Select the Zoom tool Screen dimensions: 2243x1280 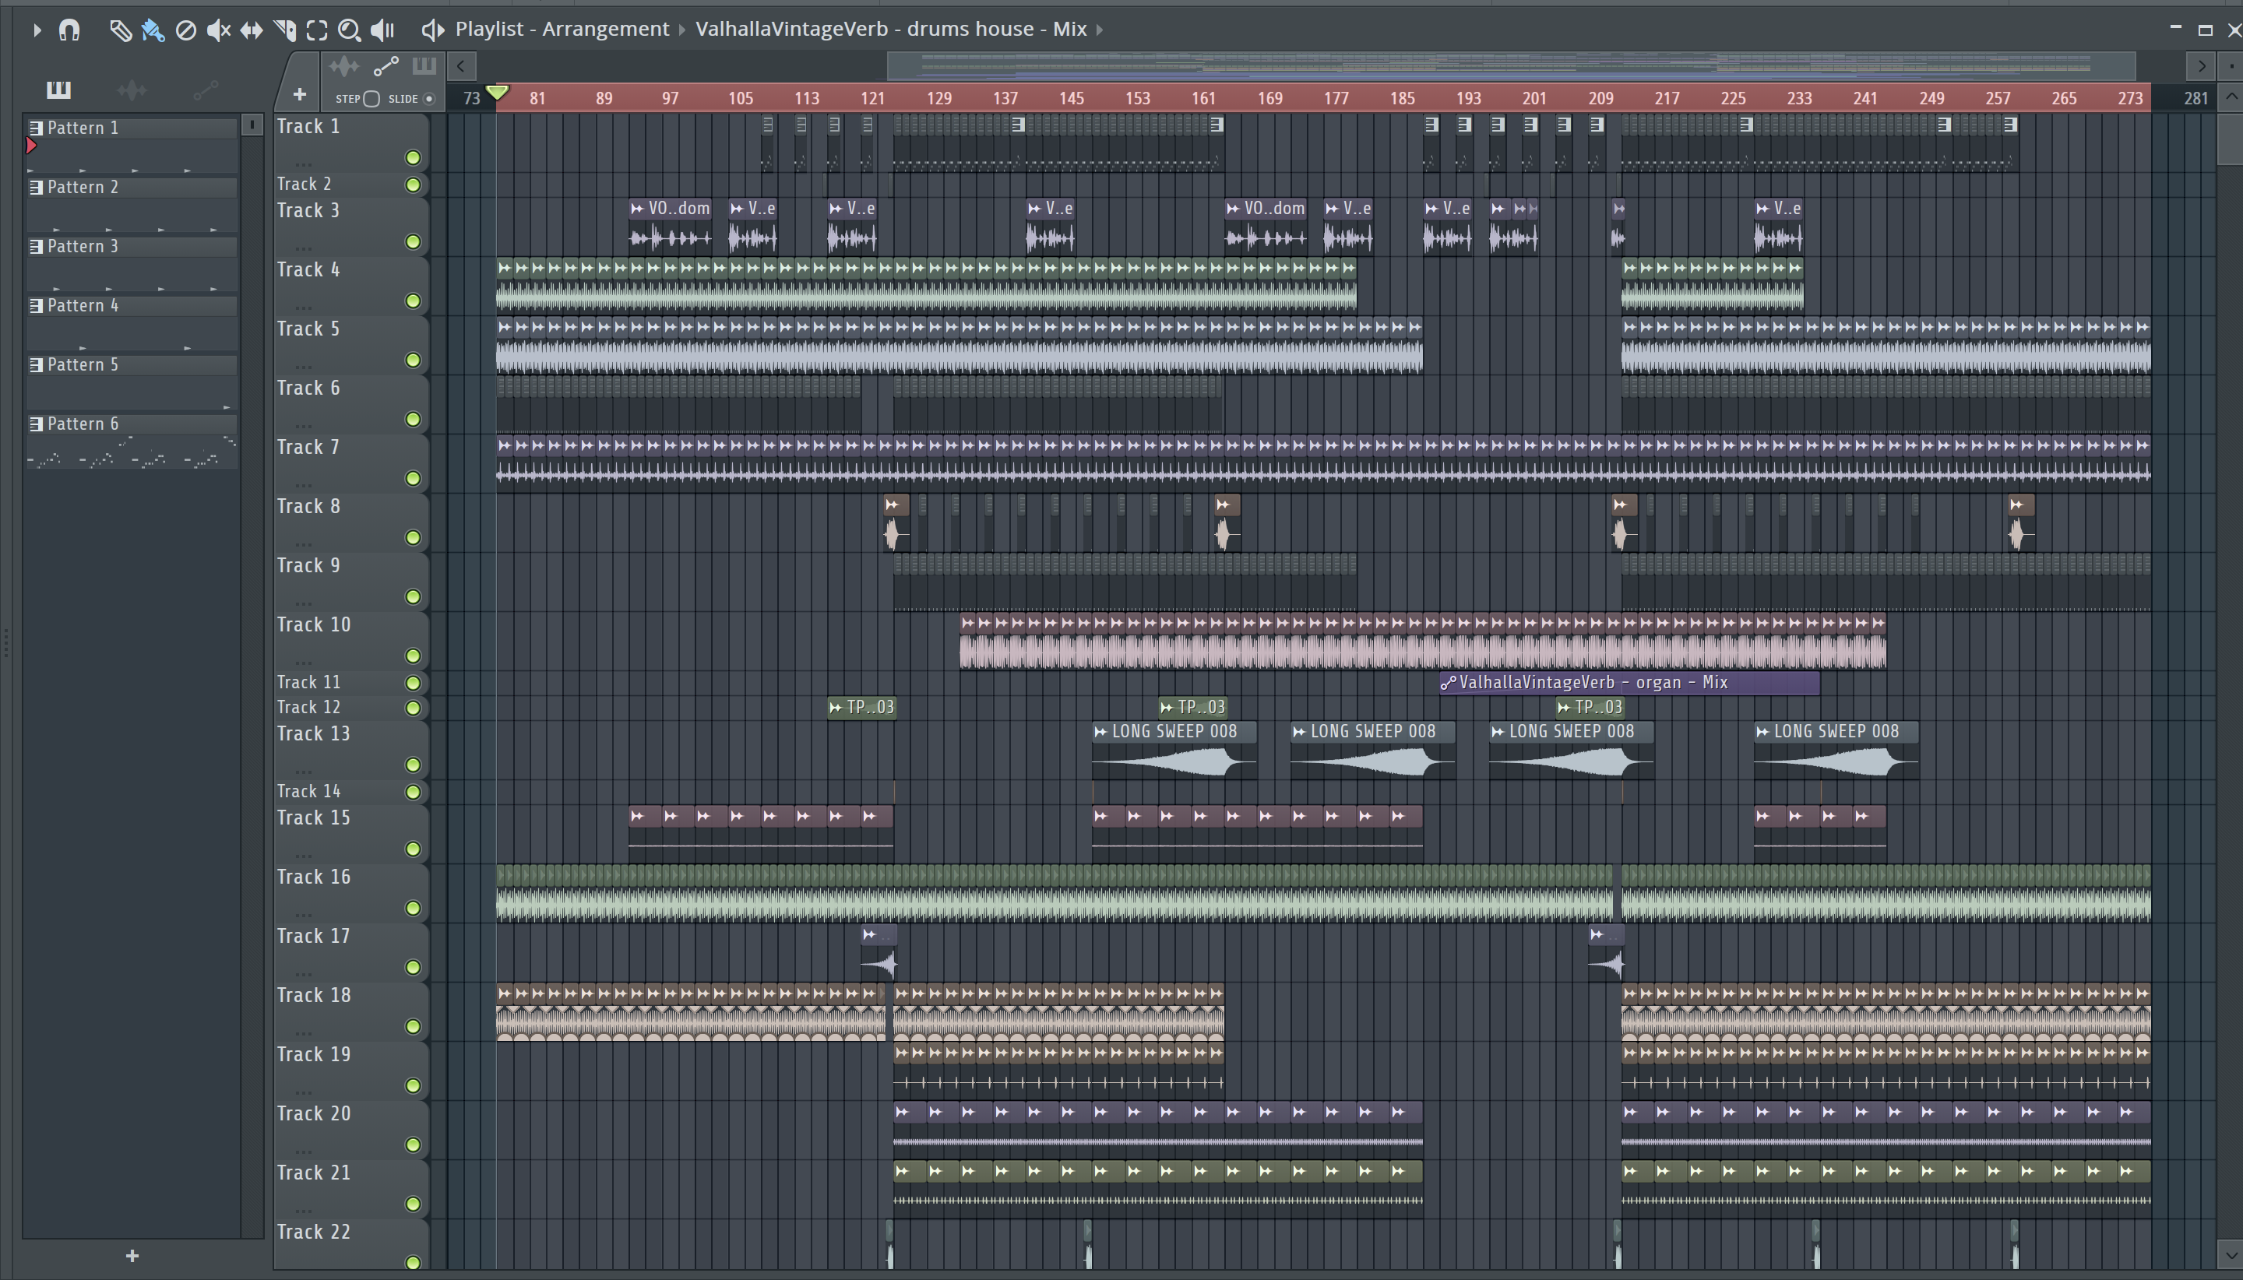(349, 30)
